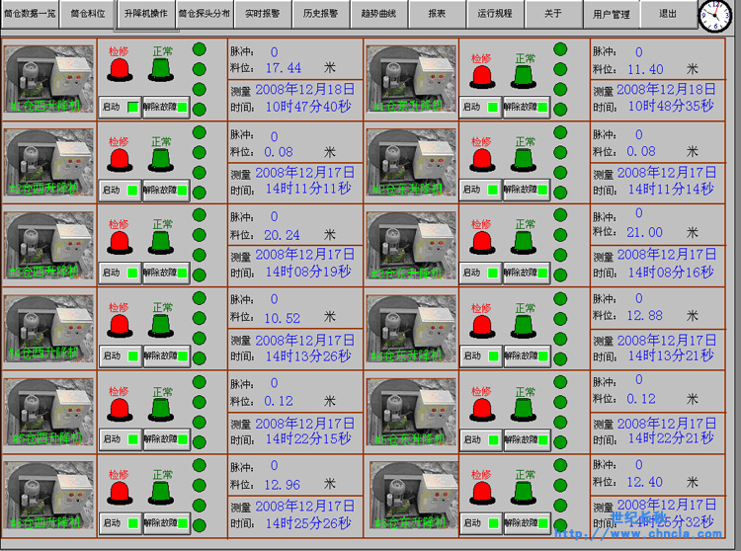Click 启动 for #1仓东升降机
This screenshot has height=551, width=741.
(480, 108)
